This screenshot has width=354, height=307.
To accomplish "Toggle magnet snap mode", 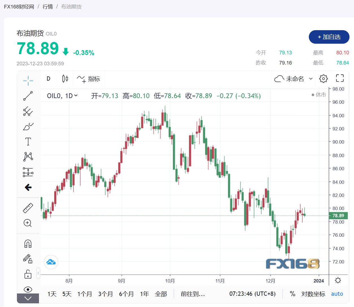I will 28,244.
